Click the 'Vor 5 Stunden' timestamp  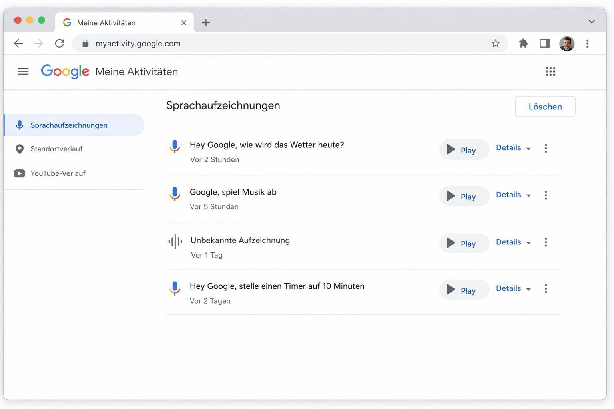coord(214,207)
